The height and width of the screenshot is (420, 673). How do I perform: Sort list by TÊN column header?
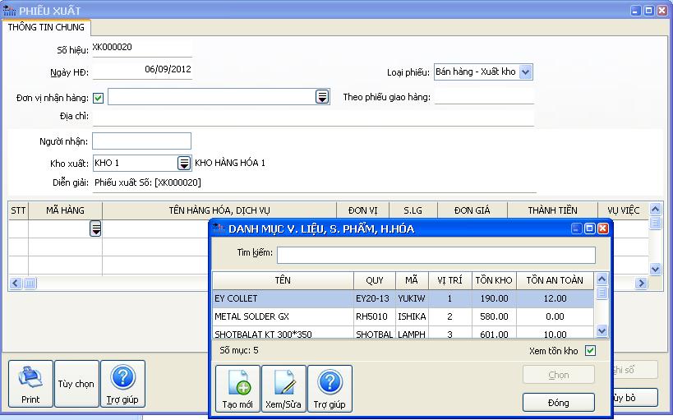283,280
